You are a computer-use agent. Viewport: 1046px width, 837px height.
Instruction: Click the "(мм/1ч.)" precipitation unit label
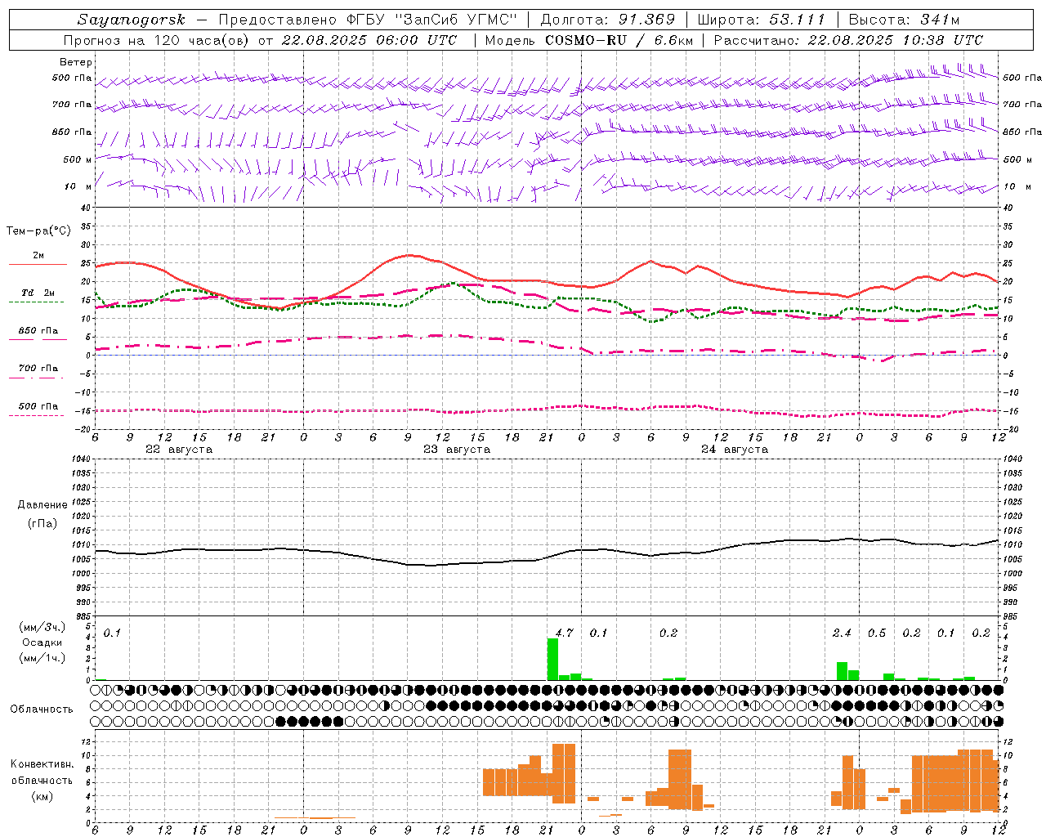42,658
